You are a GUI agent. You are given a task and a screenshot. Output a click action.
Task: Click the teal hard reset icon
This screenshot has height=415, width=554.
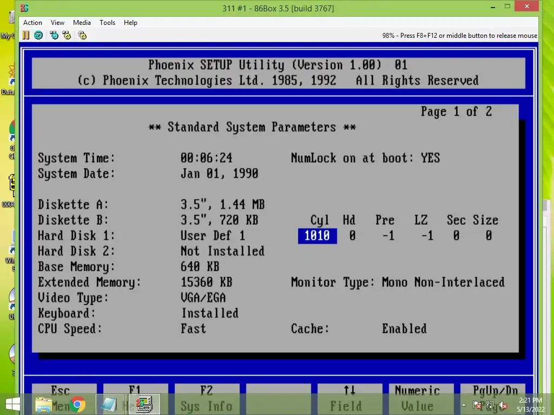tap(38, 35)
